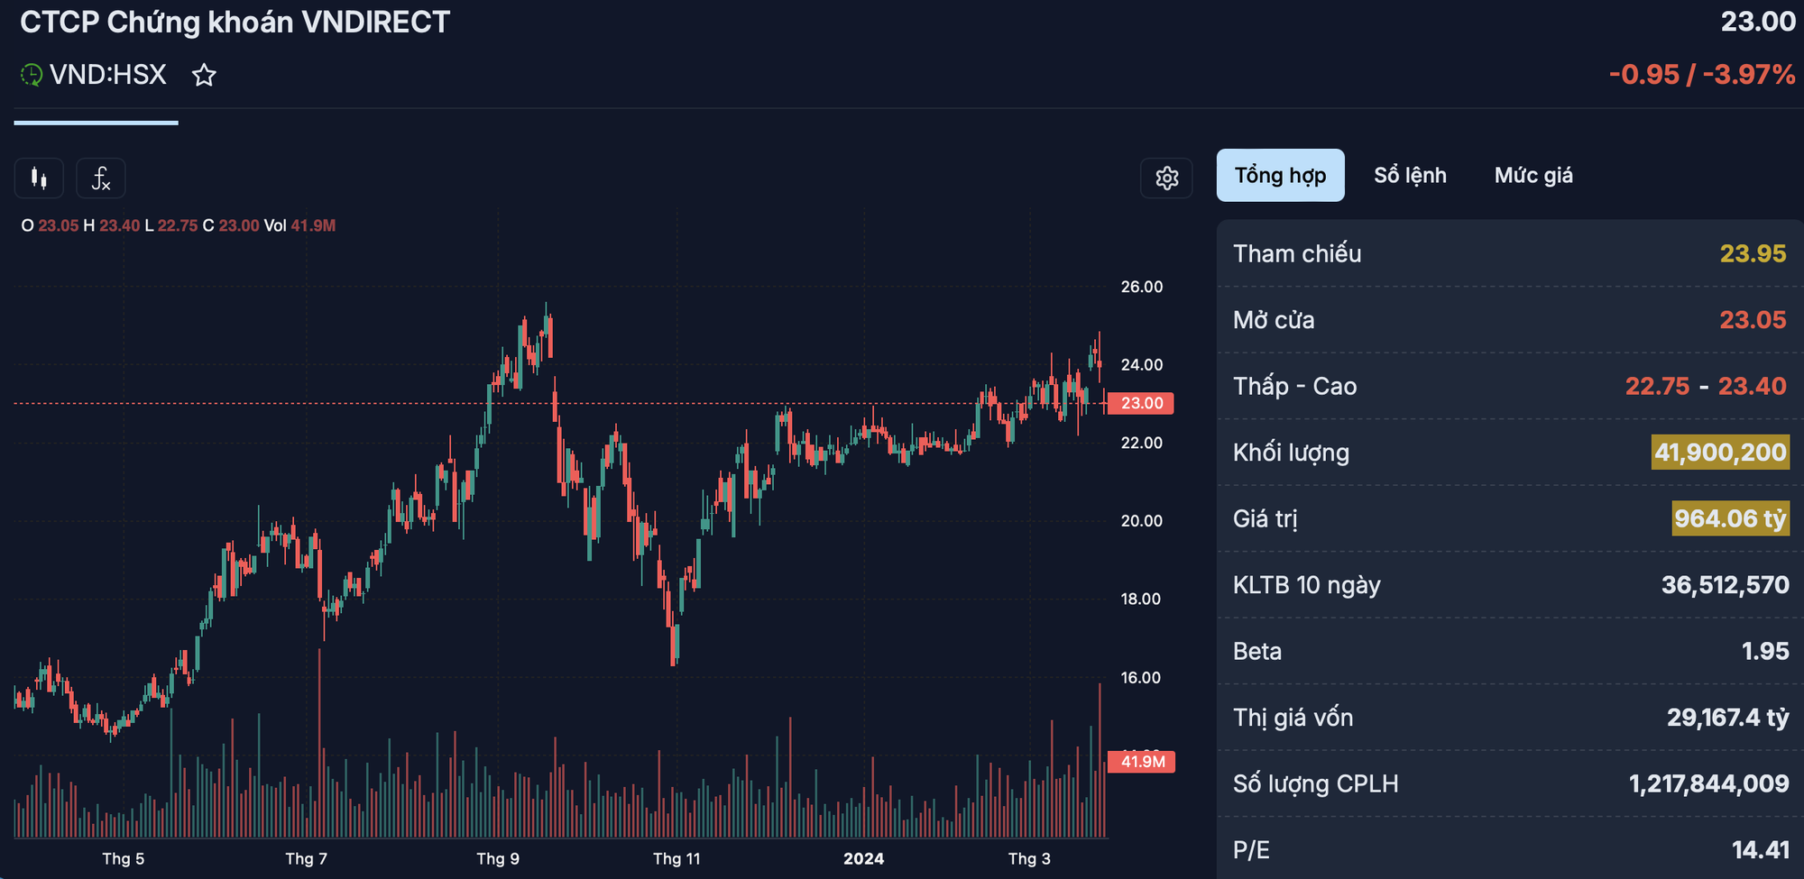Click the CTCP Chứng khoán VNDIRECT title
Image resolution: width=1804 pixels, height=879 pixels.
coord(235,23)
